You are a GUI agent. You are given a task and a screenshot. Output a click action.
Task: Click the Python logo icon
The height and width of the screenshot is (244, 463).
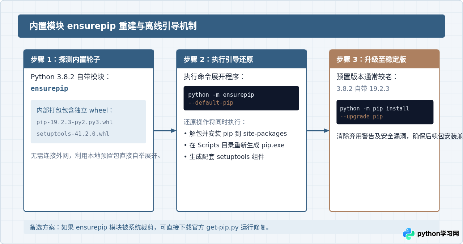tap(409, 234)
